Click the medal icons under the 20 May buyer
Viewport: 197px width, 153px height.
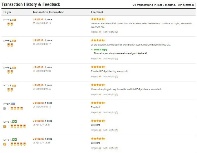click(x=10, y=24)
